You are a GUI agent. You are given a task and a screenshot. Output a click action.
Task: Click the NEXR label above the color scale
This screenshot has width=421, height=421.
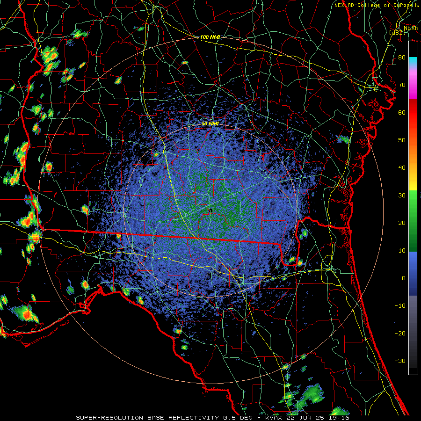pos(411,28)
